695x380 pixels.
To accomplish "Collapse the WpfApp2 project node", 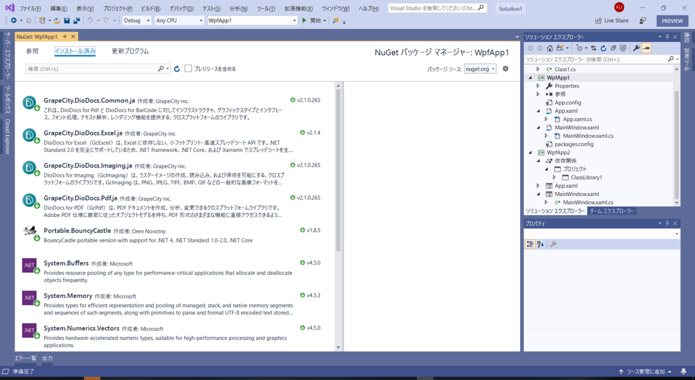I will point(529,152).
